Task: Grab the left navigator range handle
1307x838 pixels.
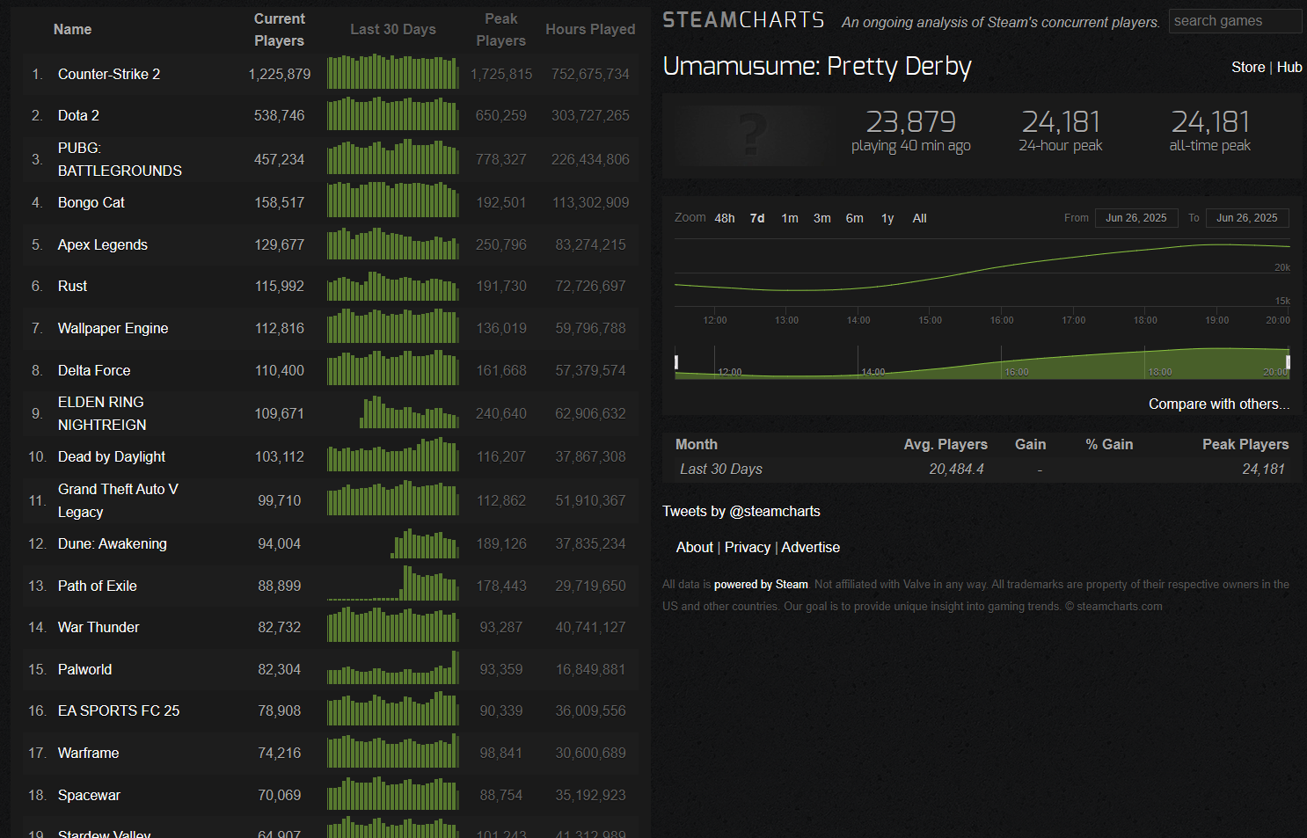Action: (676, 362)
